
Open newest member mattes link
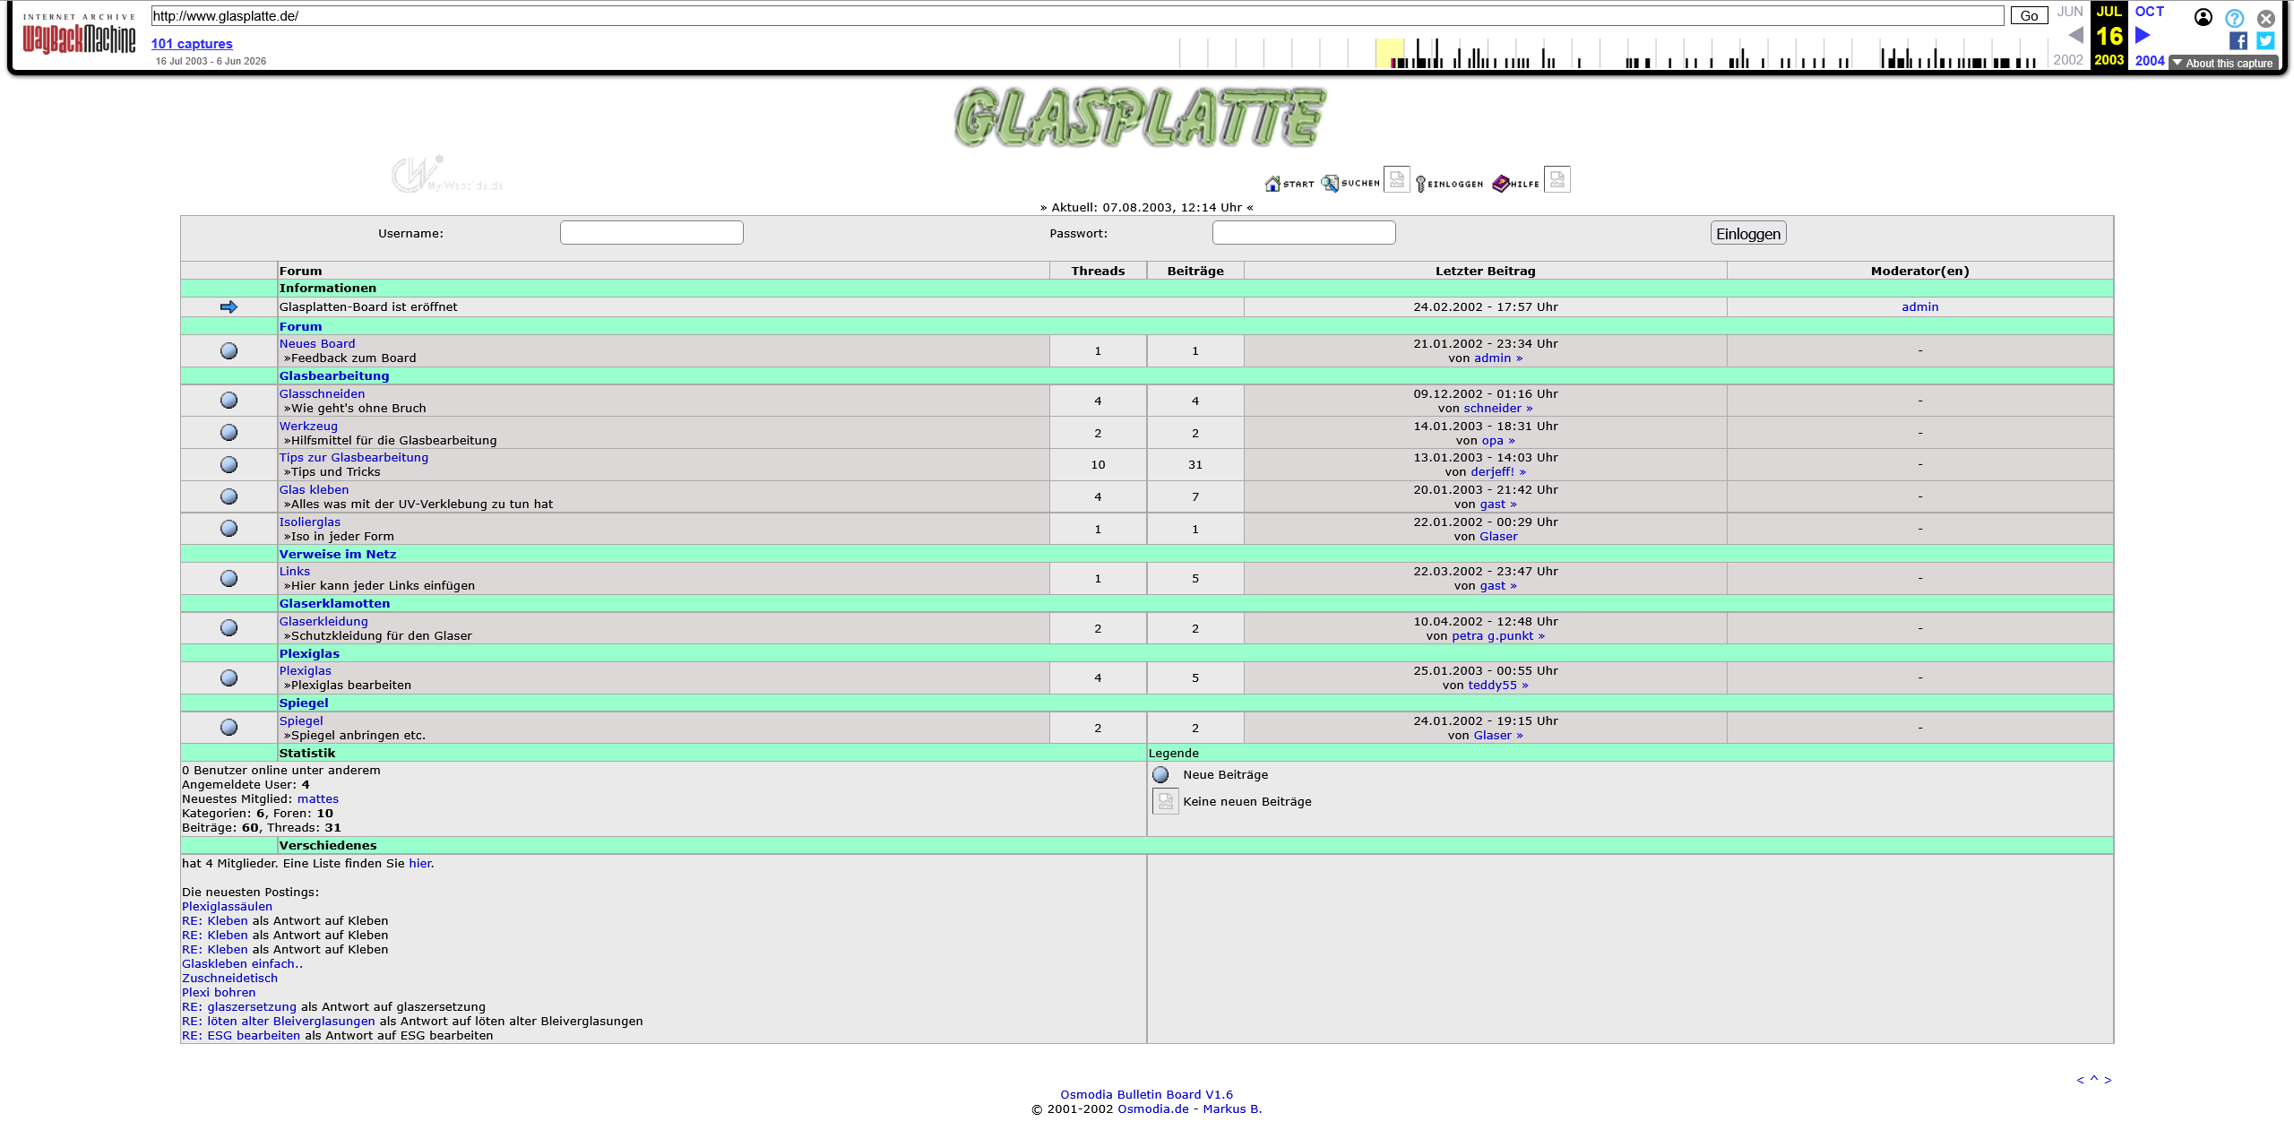coord(318,798)
